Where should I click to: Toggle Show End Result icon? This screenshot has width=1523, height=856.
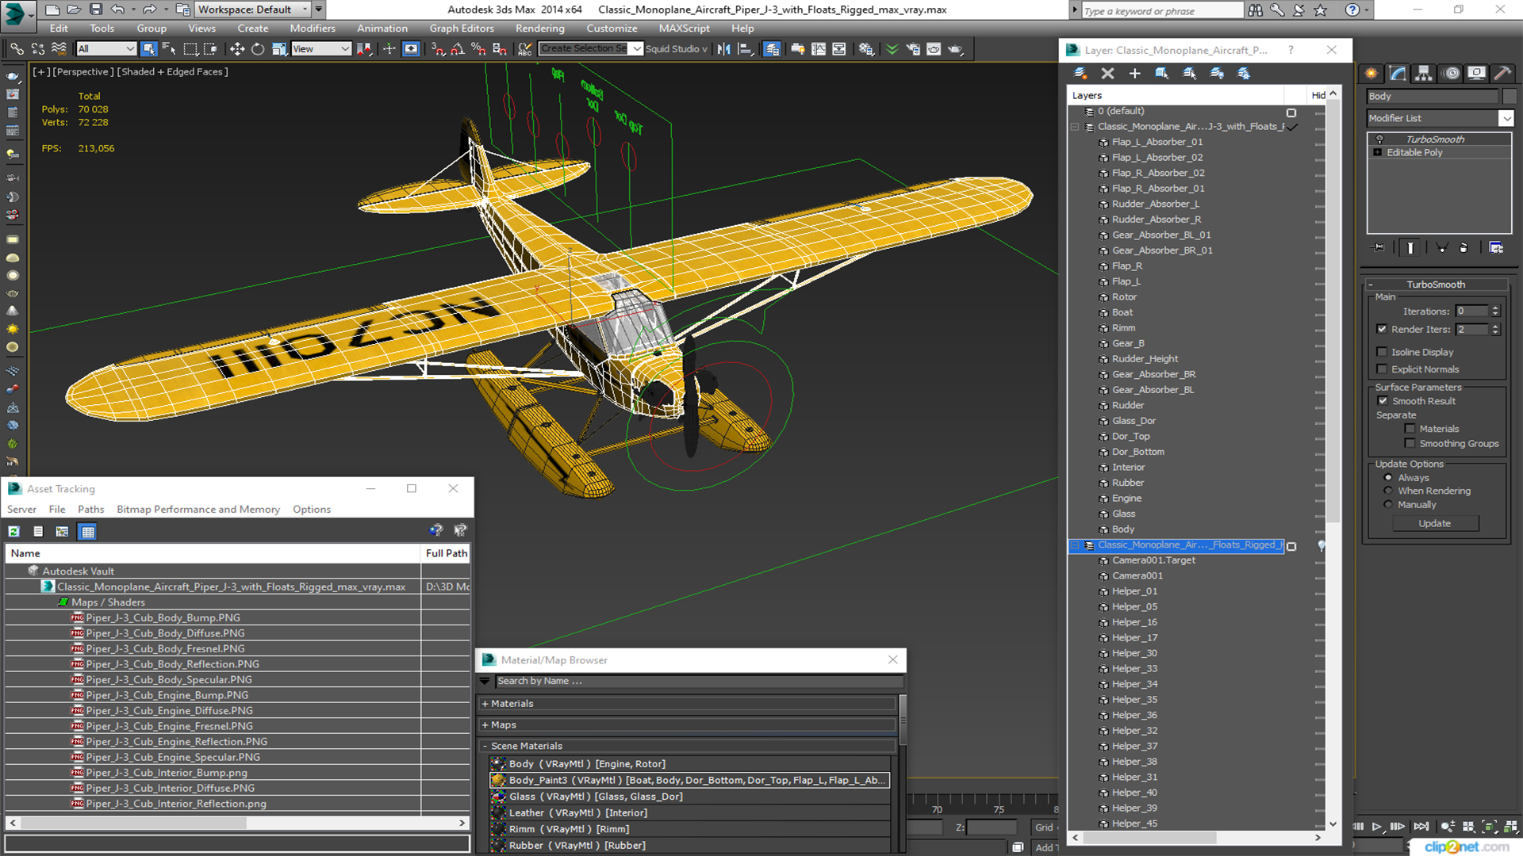click(1410, 248)
